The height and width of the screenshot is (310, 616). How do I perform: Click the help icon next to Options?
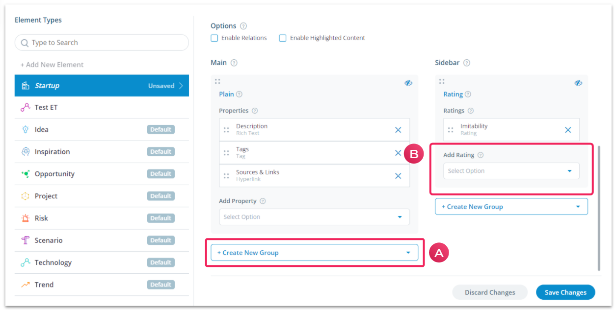click(243, 26)
